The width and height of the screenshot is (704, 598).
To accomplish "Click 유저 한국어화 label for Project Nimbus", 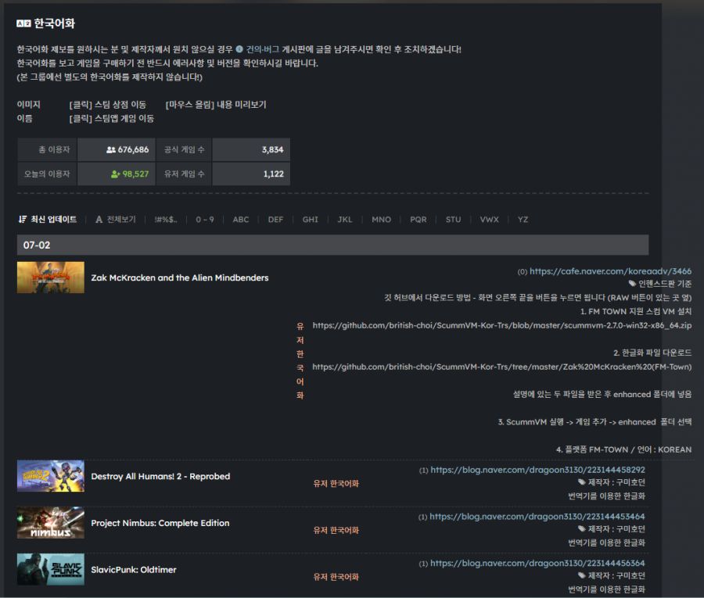I will (336, 530).
